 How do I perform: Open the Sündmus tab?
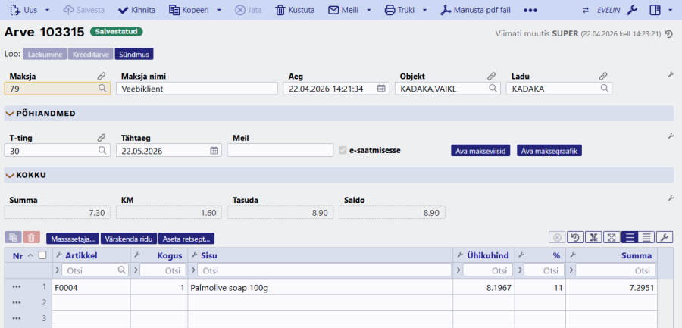135,55
